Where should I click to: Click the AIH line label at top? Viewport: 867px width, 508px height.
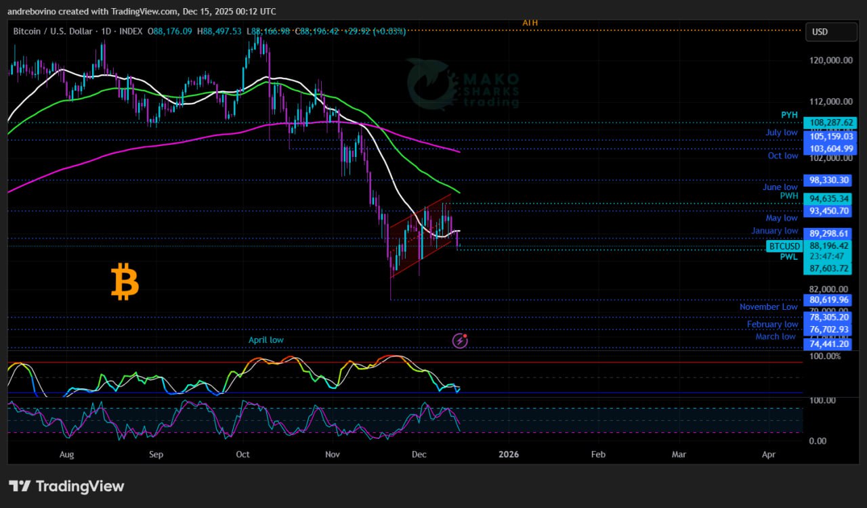coord(530,23)
